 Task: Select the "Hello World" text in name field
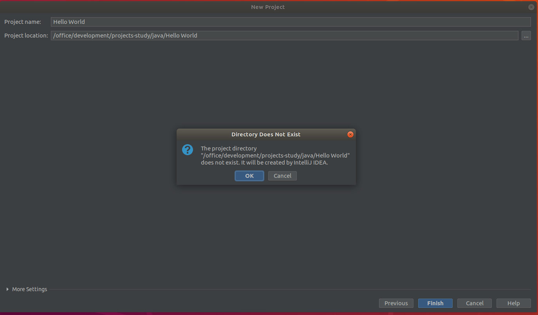point(69,21)
